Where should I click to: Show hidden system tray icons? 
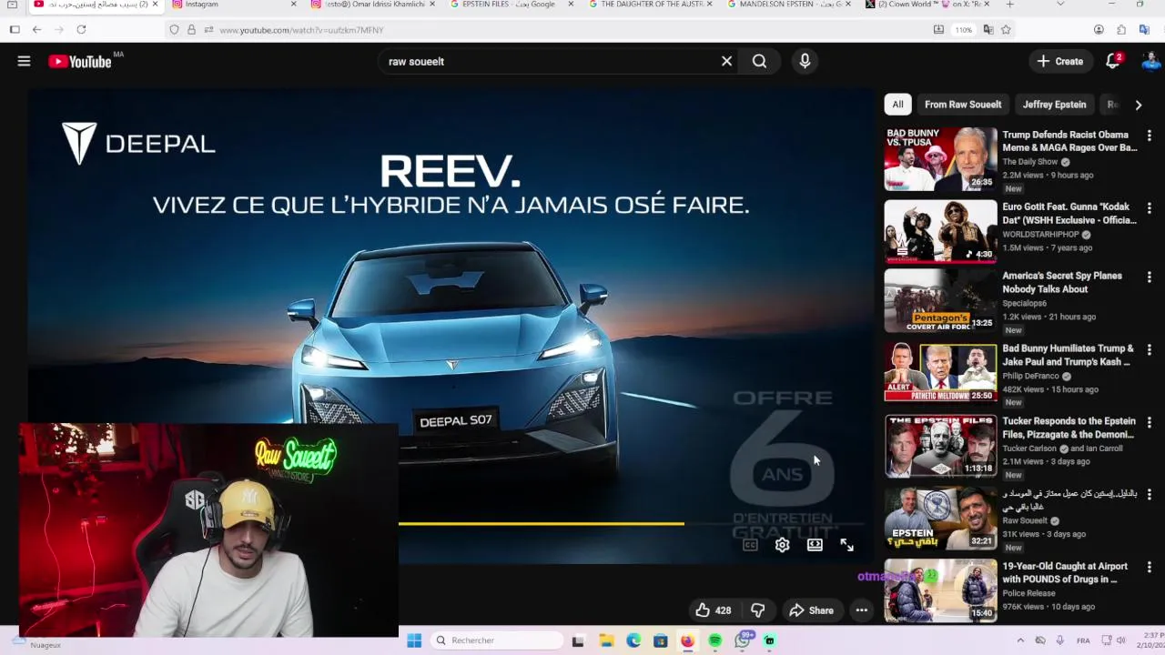pyautogui.click(x=1020, y=640)
